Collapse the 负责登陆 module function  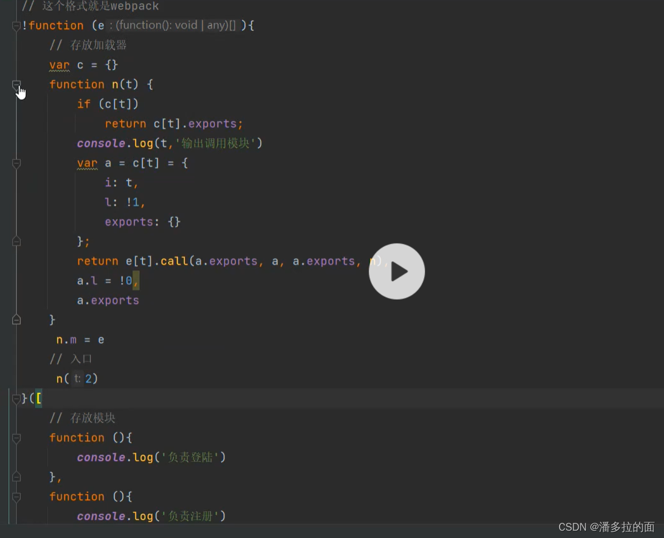click(x=16, y=438)
